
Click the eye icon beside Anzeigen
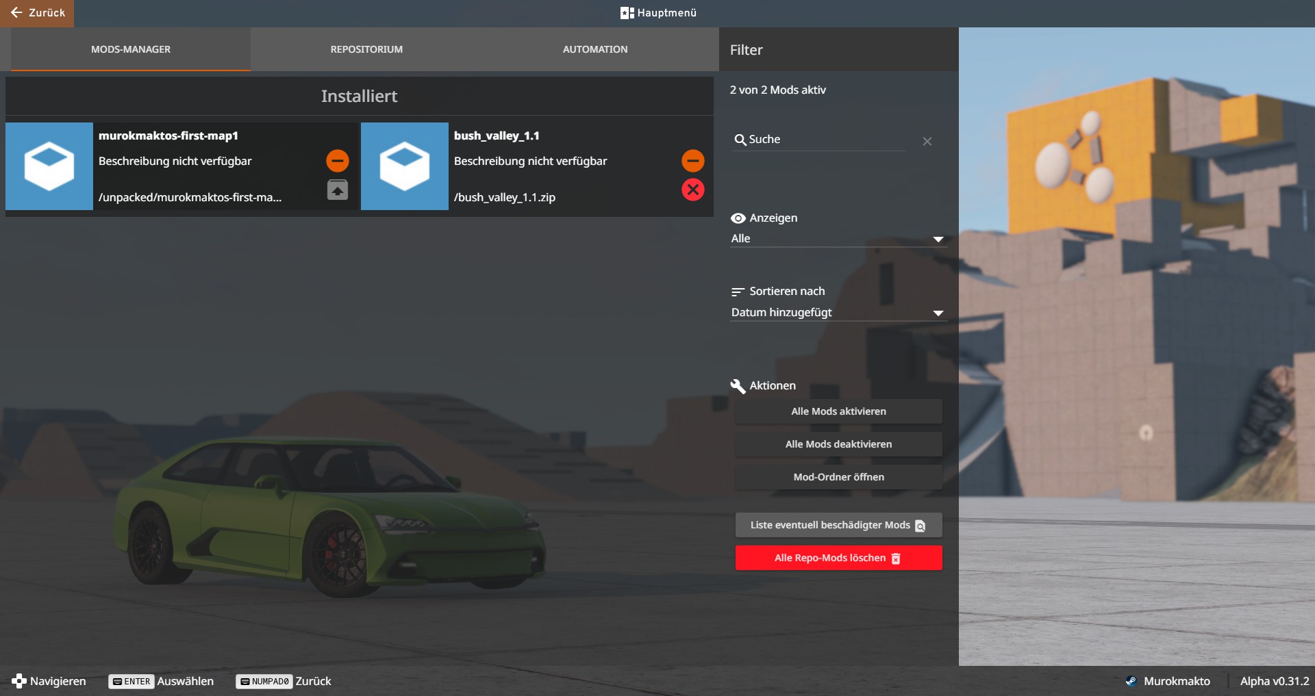(x=738, y=218)
